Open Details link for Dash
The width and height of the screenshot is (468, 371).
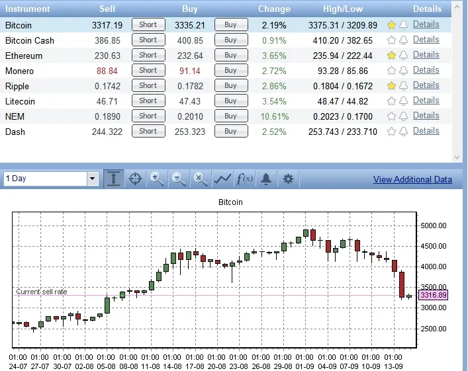426,131
